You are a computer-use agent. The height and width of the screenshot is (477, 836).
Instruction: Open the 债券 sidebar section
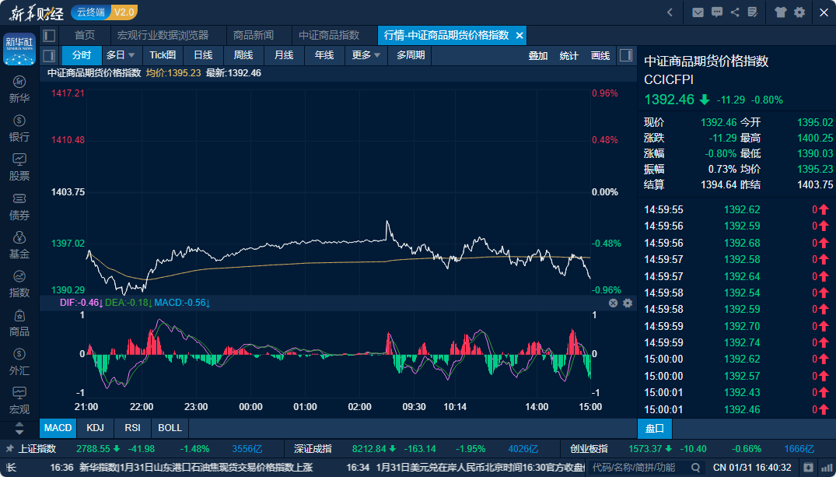pos(19,206)
